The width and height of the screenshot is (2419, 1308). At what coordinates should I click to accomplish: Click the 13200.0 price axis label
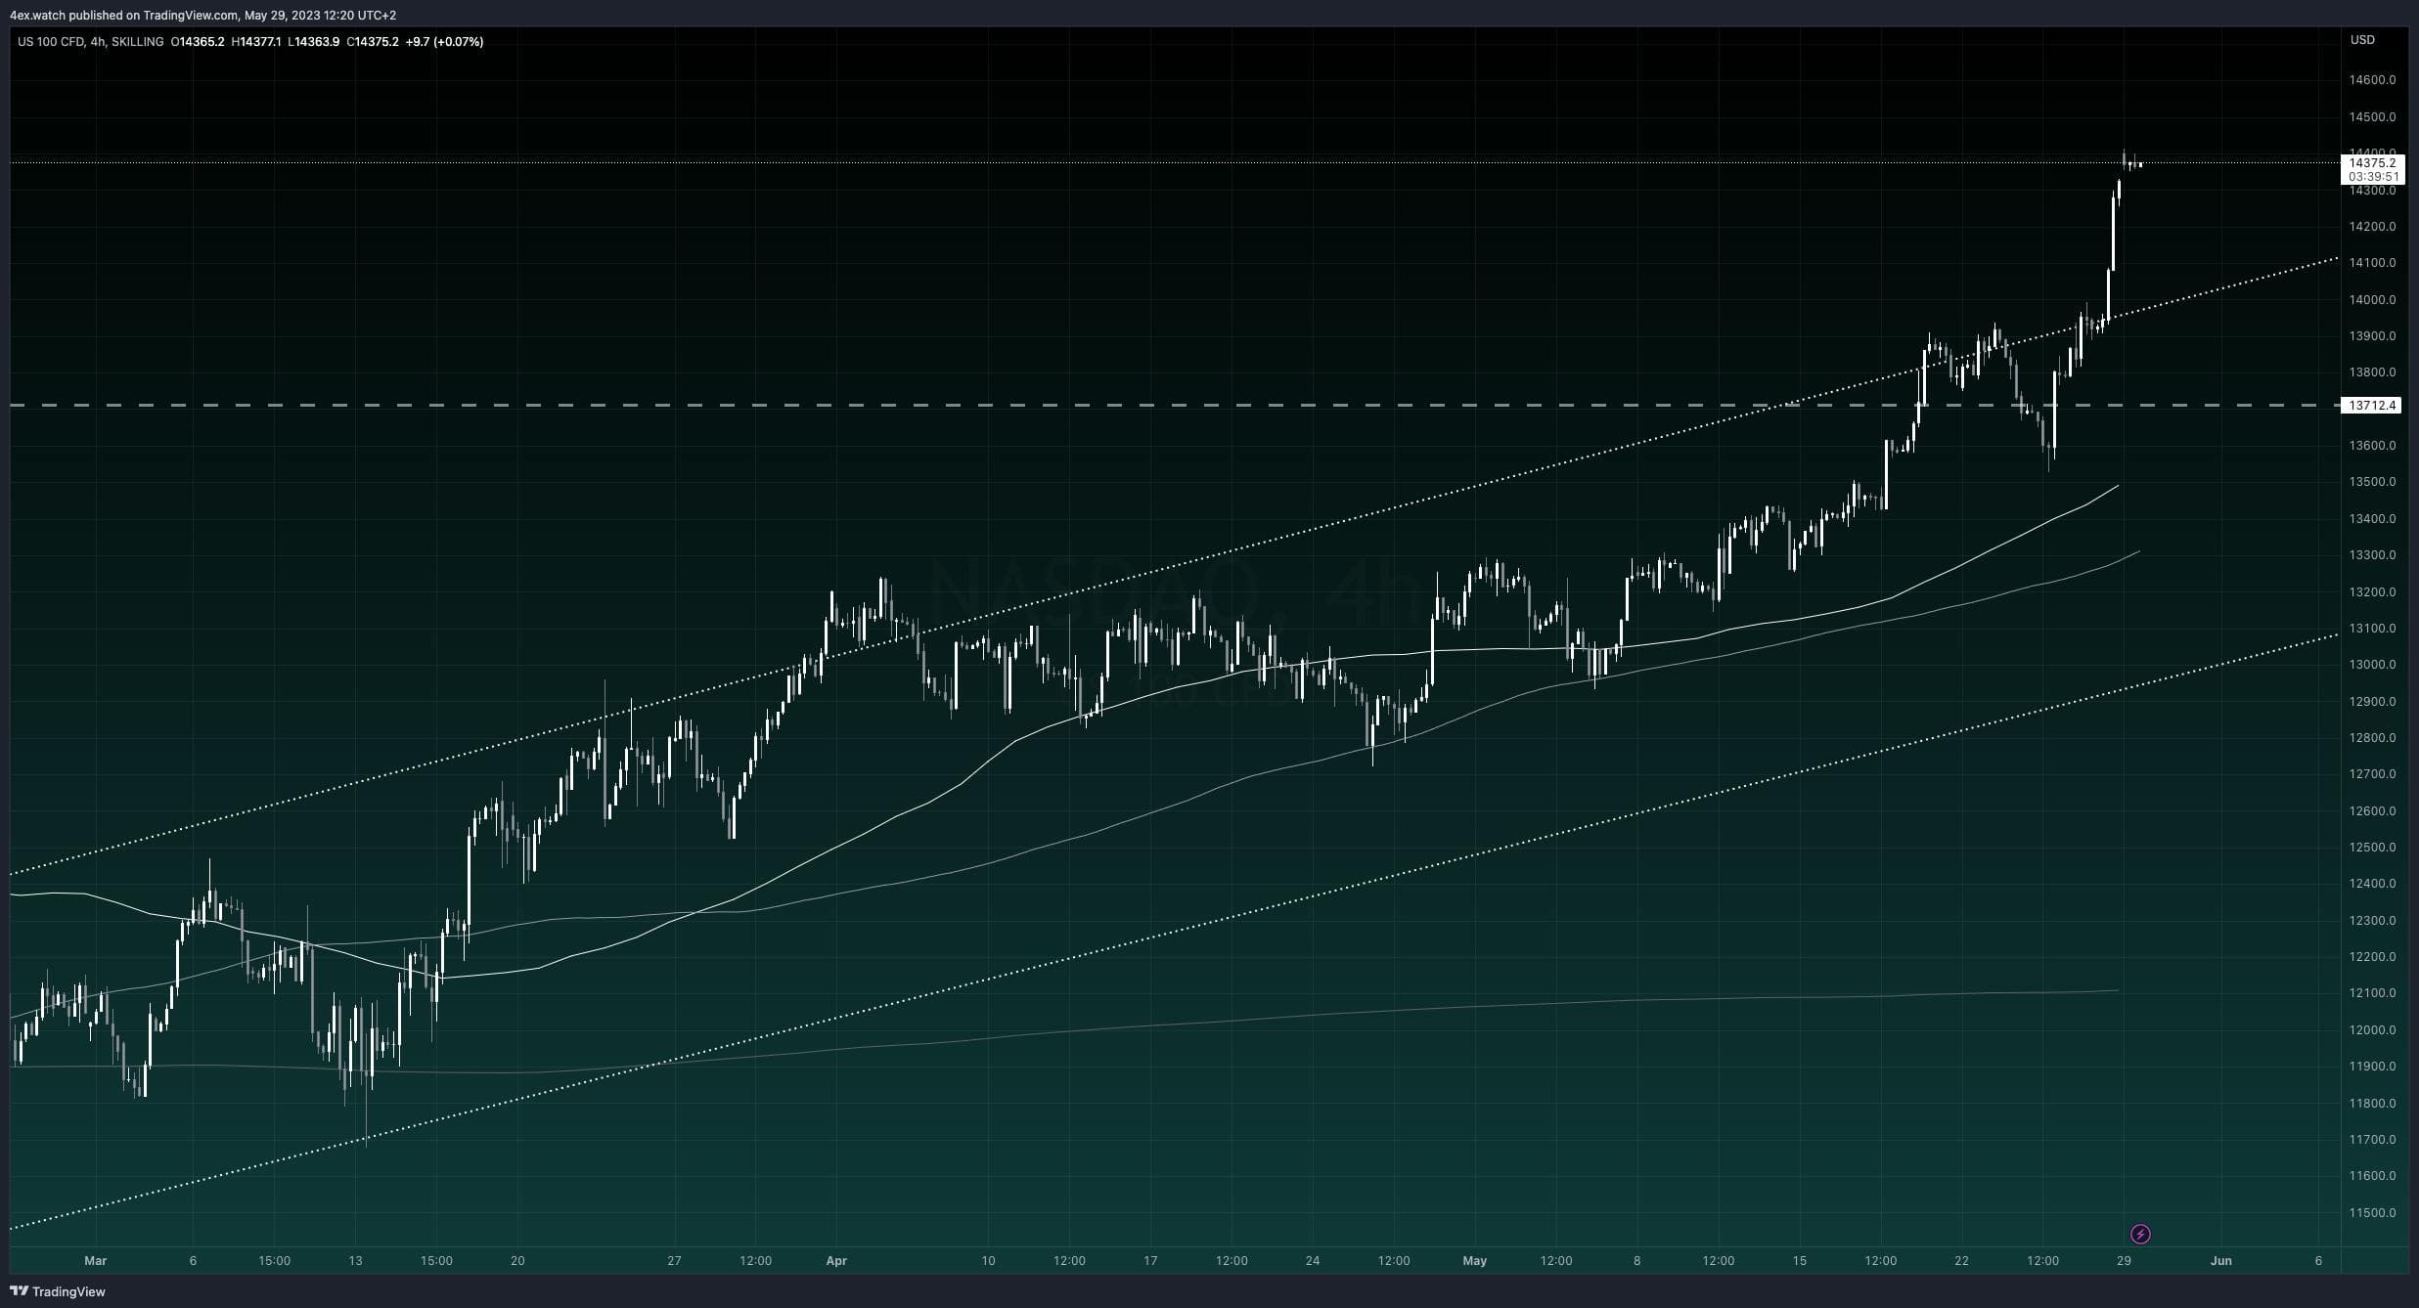tap(2372, 592)
